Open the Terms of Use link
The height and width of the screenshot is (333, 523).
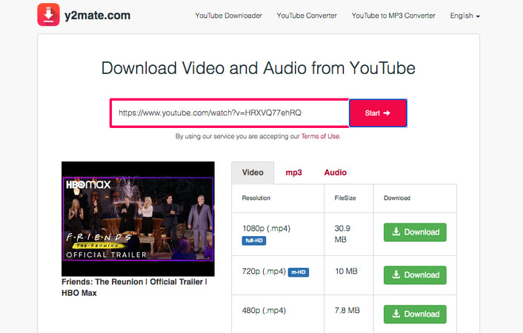pyautogui.click(x=320, y=136)
